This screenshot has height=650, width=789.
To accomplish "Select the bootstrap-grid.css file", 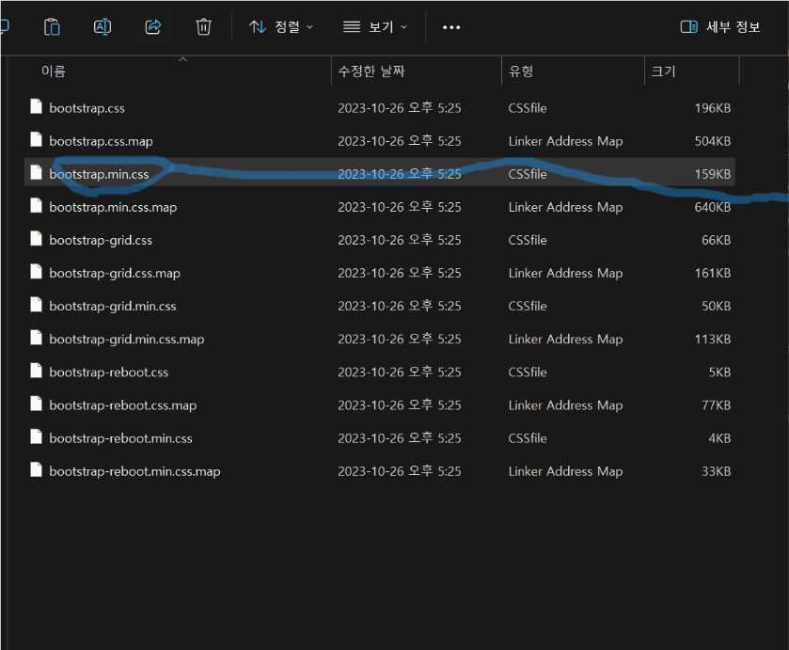I will tap(379, 240).
